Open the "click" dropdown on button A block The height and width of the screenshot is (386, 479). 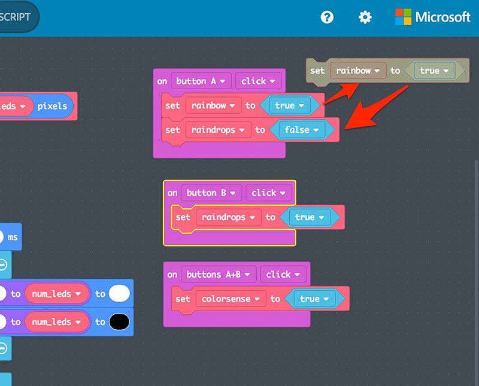(x=257, y=81)
